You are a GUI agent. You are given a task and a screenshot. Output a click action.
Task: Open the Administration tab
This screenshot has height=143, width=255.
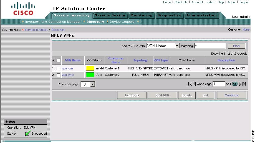point(202,16)
